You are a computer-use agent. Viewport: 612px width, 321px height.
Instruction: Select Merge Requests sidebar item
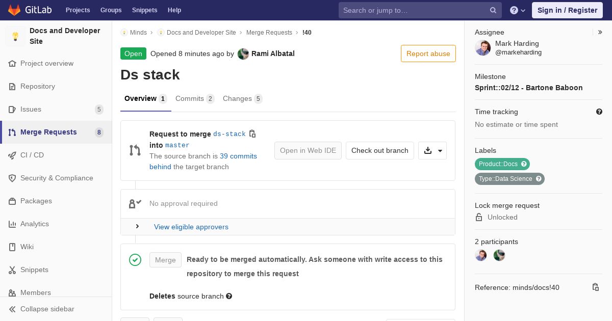tap(56, 132)
